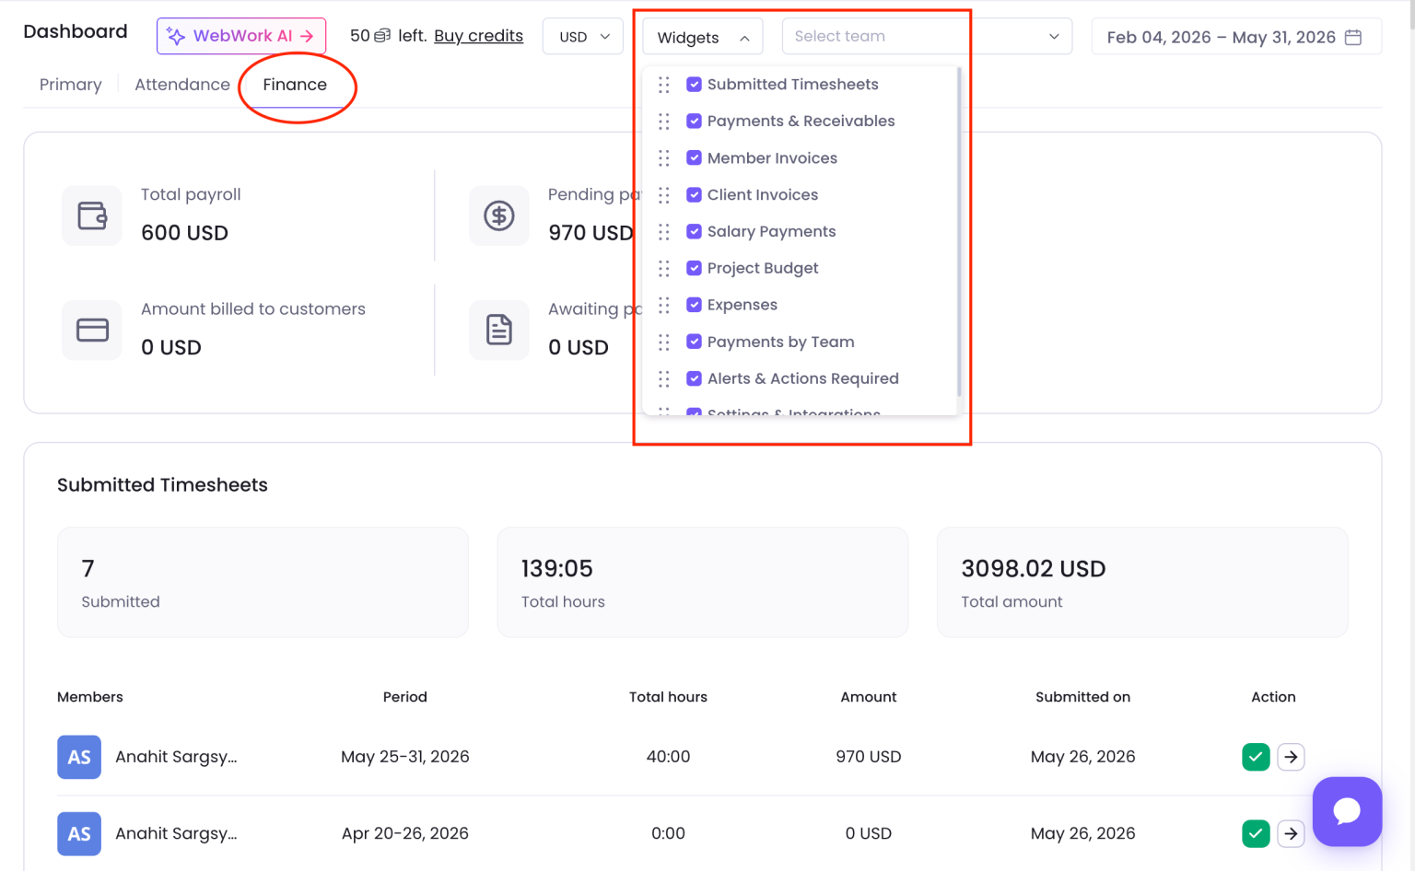
Task: Approve the May 25-31, 2026 timesheet
Action: pyautogui.click(x=1256, y=757)
